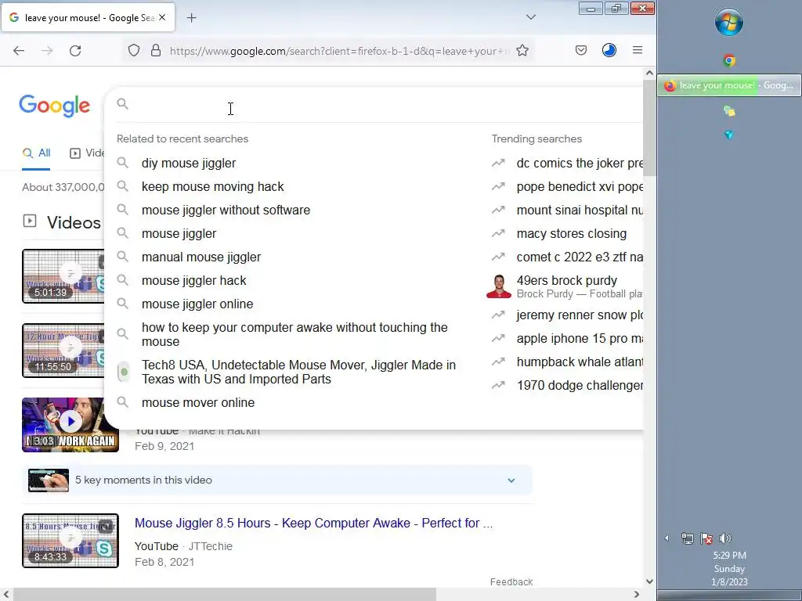Viewport: 802px width, 601px height.
Task: Click the address bar URL
Action: point(339,51)
